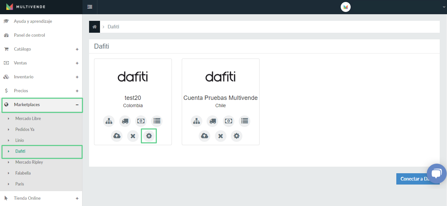447x206 pixels.
Task: Open shipping truck icon for test20
Action: [x=125, y=121]
